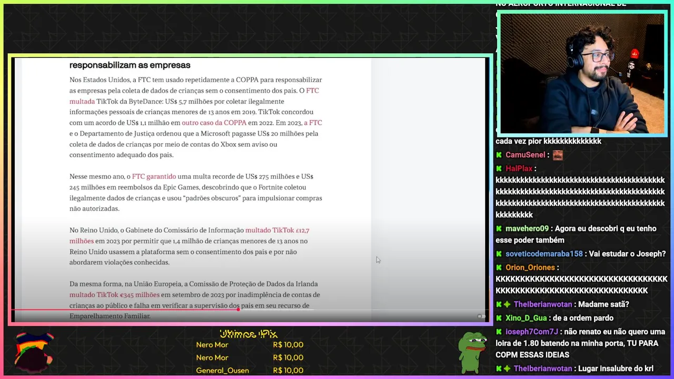Click the red video progress bar handle
Image resolution: width=674 pixels, height=379 pixels.
[238, 310]
